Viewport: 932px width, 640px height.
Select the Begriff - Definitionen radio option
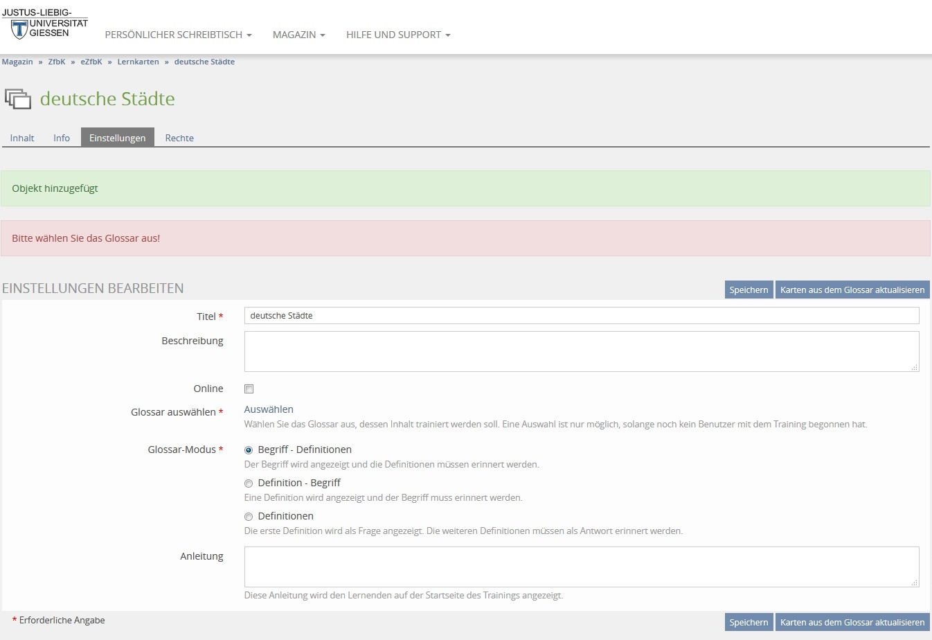[249, 450]
